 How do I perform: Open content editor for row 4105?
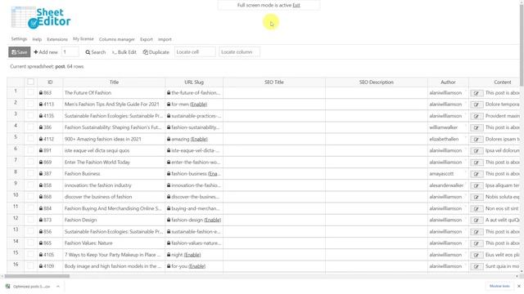click(x=477, y=255)
